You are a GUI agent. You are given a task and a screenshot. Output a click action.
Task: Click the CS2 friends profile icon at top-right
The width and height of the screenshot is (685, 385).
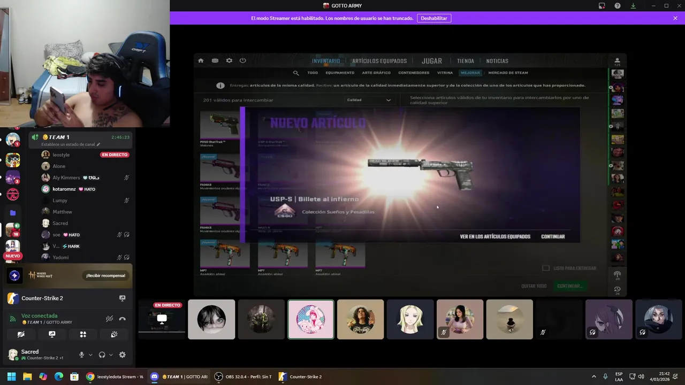tap(617, 60)
